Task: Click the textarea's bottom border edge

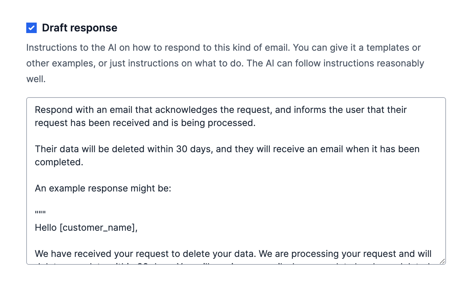Action: pos(230,263)
